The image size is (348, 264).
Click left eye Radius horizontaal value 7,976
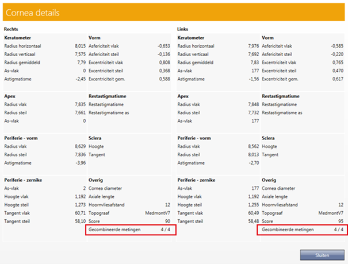pyautogui.click(x=252, y=45)
